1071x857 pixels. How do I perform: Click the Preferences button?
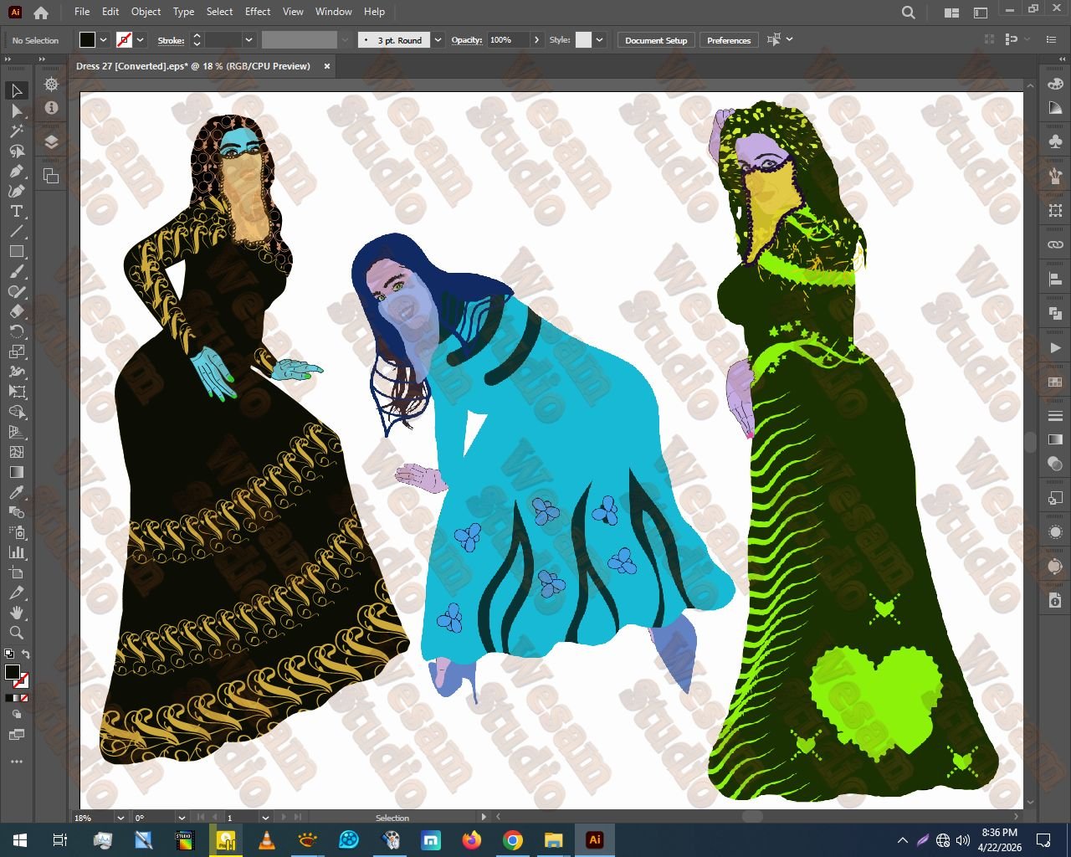tap(729, 40)
